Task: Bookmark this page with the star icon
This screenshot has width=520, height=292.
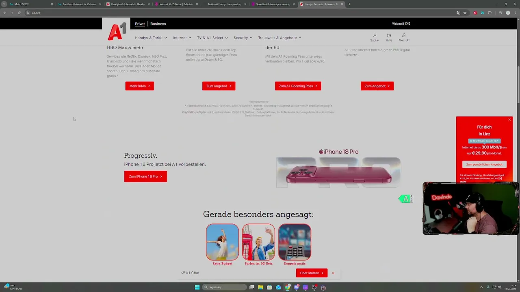Action: [x=465, y=13]
